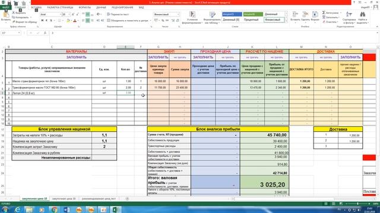The width and height of the screenshot is (380, 213).
Task: Click Merge and Center (Объединить и поместить в центре)
Action: 128,21
